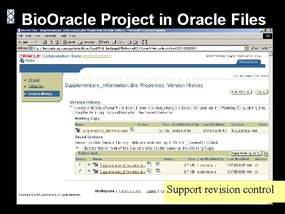The image size is (285, 214).
Task: Open the Media toolbar button
Action: click(103, 42)
